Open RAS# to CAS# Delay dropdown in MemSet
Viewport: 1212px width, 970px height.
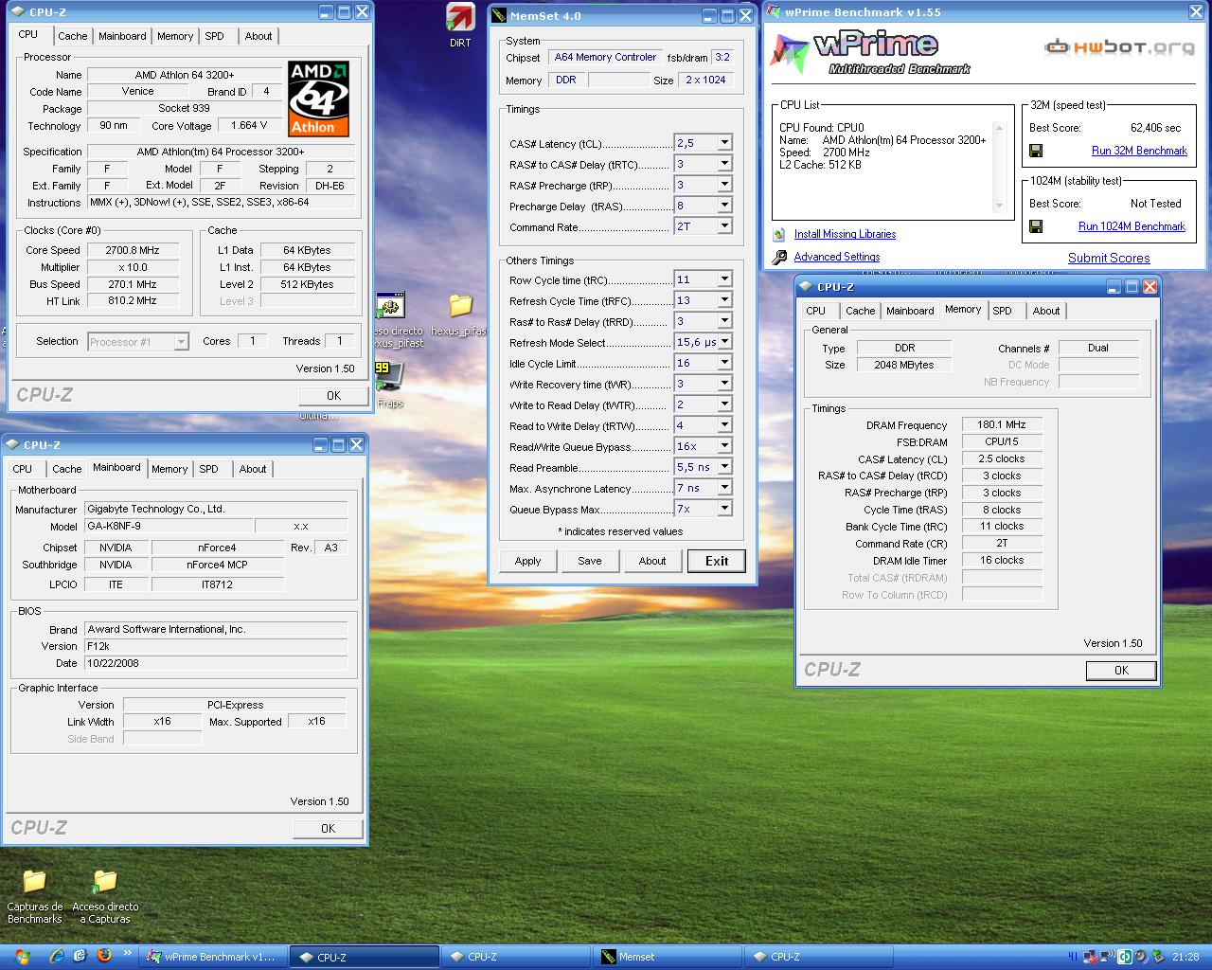[x=724, y=164]
